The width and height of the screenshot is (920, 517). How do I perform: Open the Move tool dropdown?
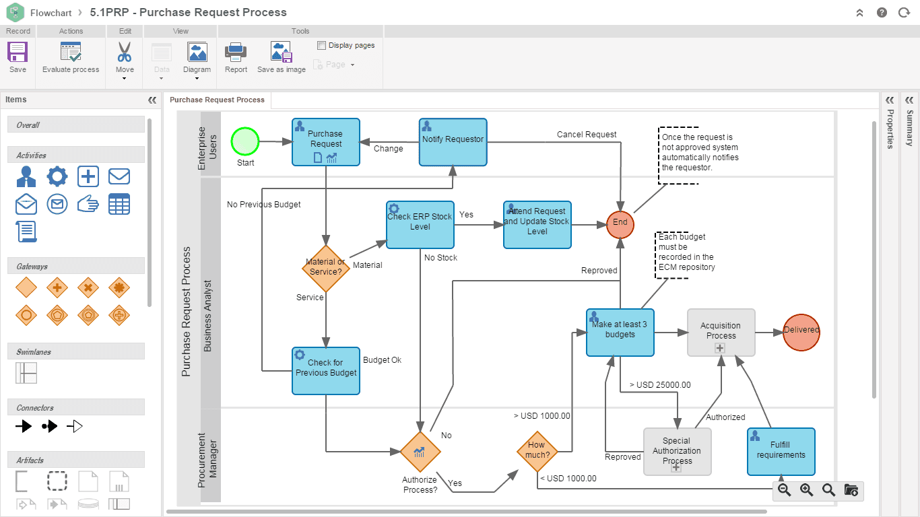(125, 78)
